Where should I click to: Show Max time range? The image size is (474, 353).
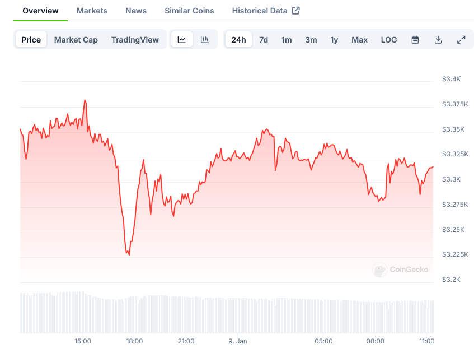tap(359, 40)
